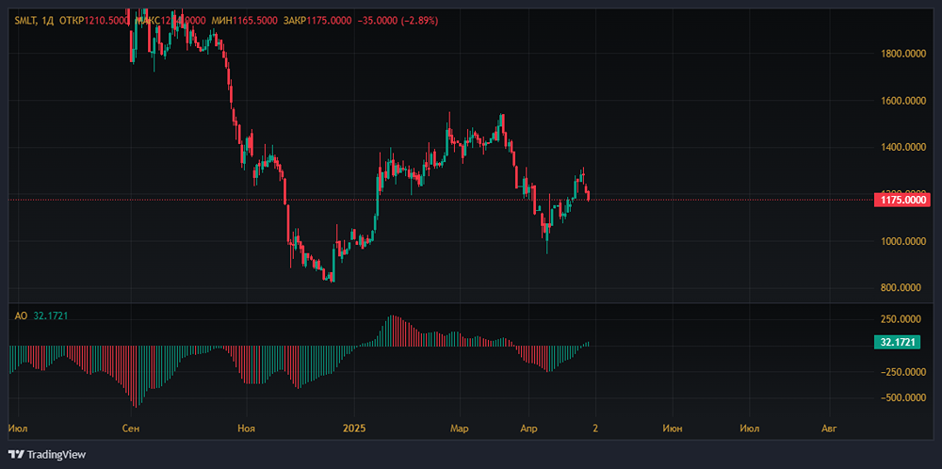Image resolution: width=942 pixels, height=469 pixels.
Task: Click the green 32.1721 AO value tag
Action: point(898,342)
